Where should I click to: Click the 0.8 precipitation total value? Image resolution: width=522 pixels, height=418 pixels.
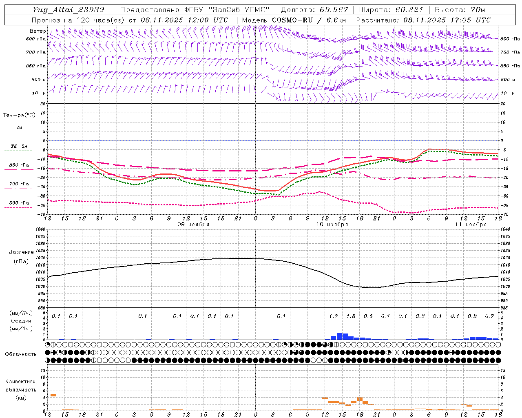tap(472, 316)
